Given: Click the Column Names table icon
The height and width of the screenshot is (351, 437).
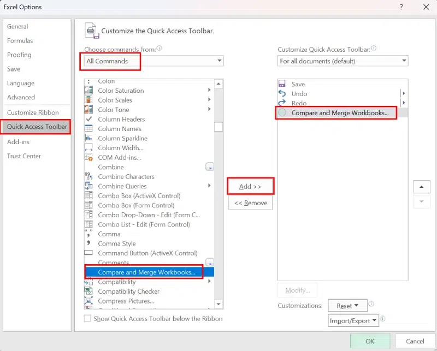Looking at the screenshot, I should [x=88, y=128].
